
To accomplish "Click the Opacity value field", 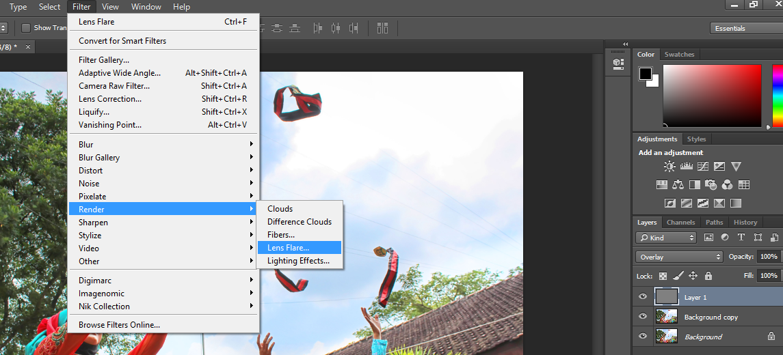I will 769,256.
